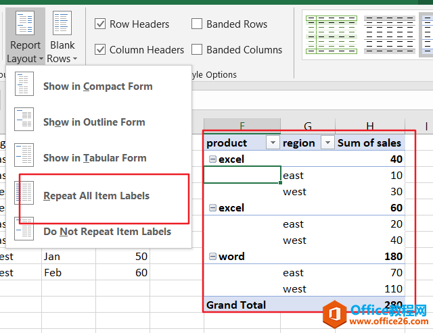Select the cell with value 60 beside Feb
The height and width of the screenshot is (333, 433).
(123, 273)
